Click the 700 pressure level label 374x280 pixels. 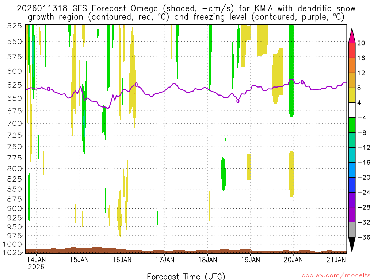(15, 123)
